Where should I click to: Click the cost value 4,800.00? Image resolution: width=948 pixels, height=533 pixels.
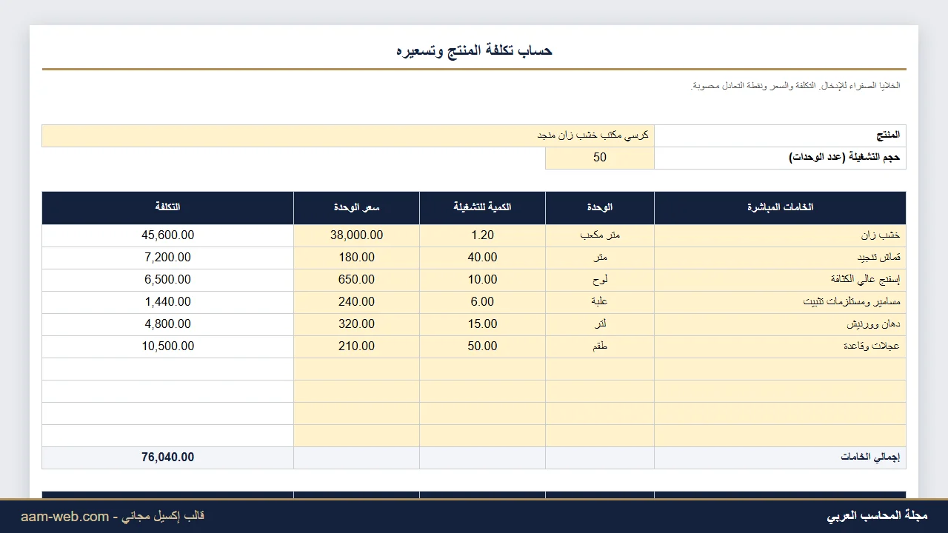(x=168, y=324)
